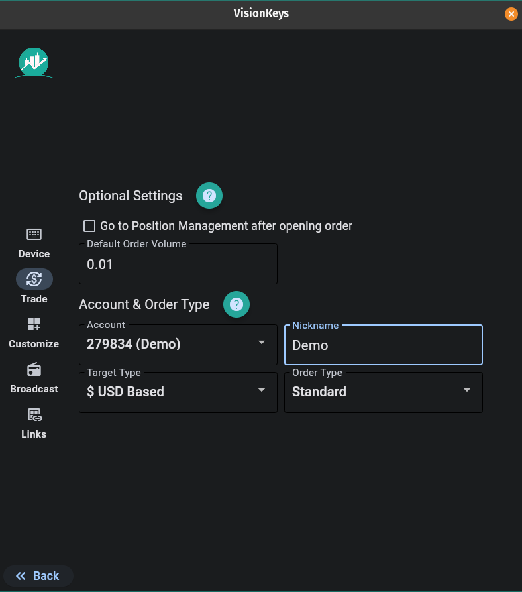This screenshot has height=592, width=522.
Task: Click the checkbox label about Position Management
Action: pyautogui.click(x=226, y=226)
